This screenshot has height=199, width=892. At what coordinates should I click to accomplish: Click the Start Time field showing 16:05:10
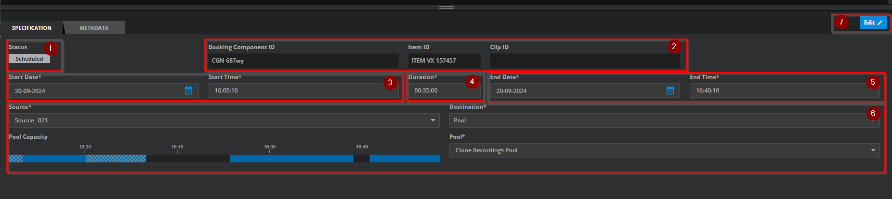[x=303, y=91]
